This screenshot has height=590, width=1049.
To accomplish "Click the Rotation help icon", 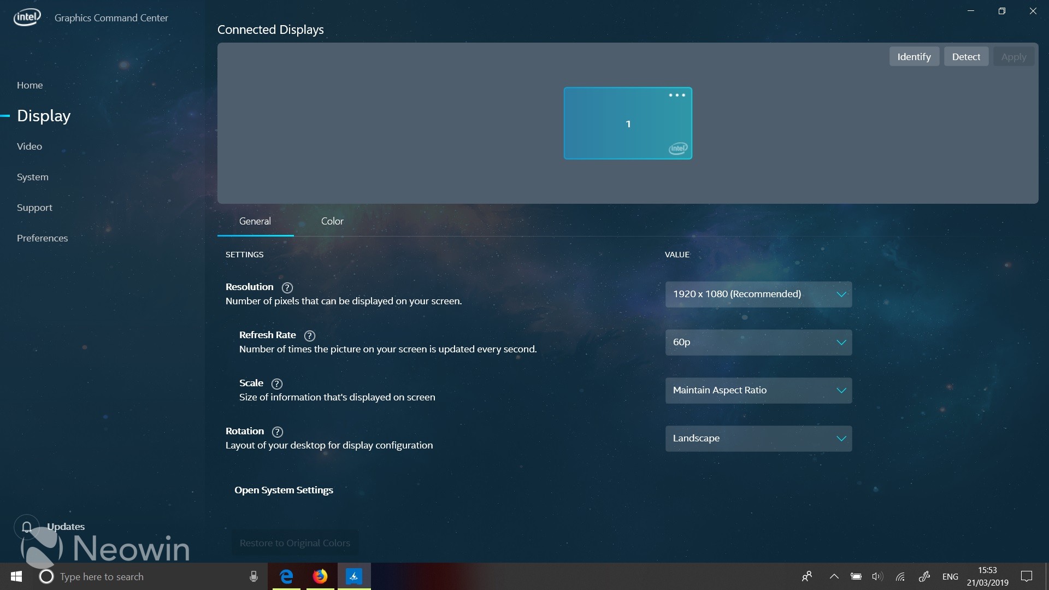I will (x=277, y=432).
